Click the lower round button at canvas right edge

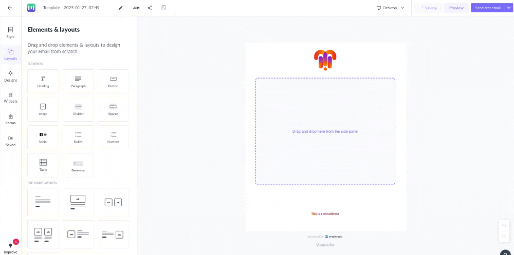pos(504,237)
